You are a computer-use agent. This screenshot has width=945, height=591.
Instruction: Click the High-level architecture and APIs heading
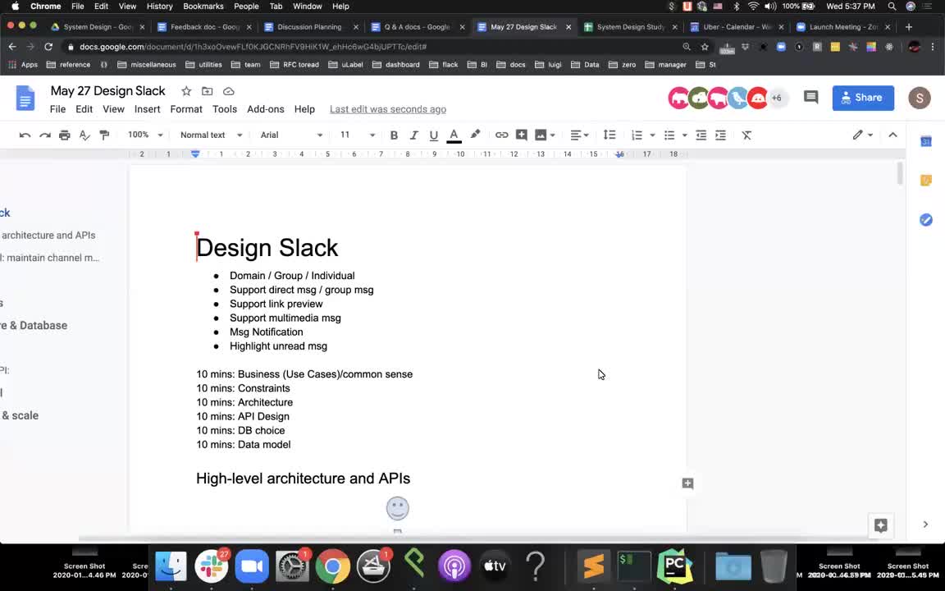(304, 479)
